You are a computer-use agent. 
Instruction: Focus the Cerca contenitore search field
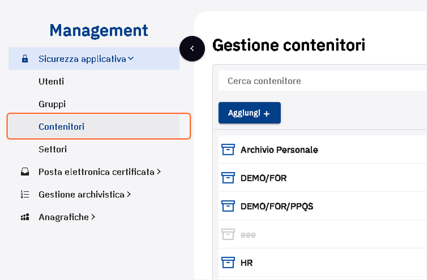pyautogui.click(x=322, y=81)
